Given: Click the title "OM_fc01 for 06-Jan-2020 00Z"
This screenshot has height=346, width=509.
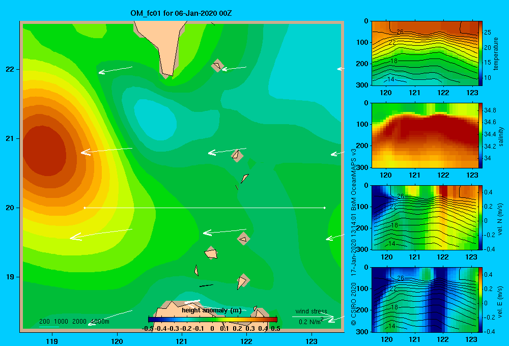Looking at the screenshot, I should click(x=181, y=13).
